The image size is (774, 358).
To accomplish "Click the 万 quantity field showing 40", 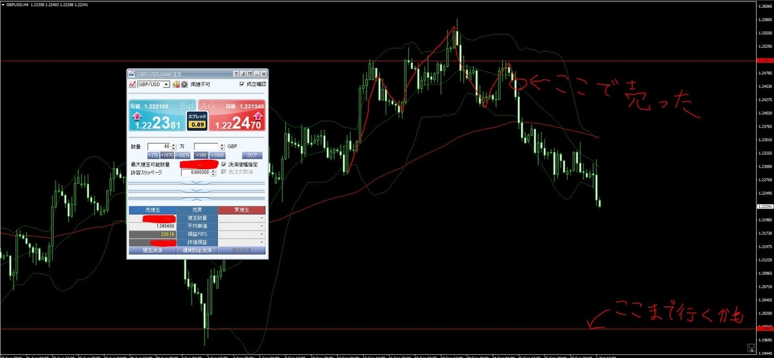I will click(159, 146).
